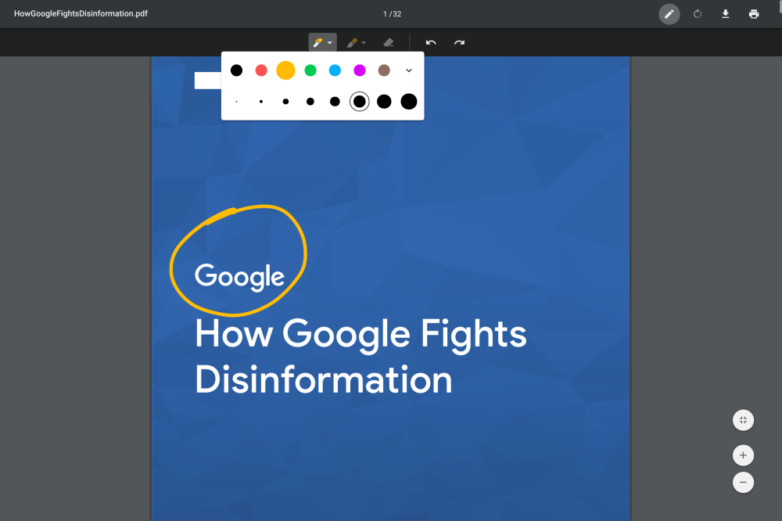
Task: Rotate the PDF document
Action: [698, 14]
